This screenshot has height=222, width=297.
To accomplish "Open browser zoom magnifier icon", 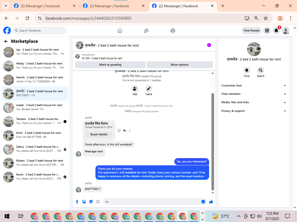I will 256,18.
